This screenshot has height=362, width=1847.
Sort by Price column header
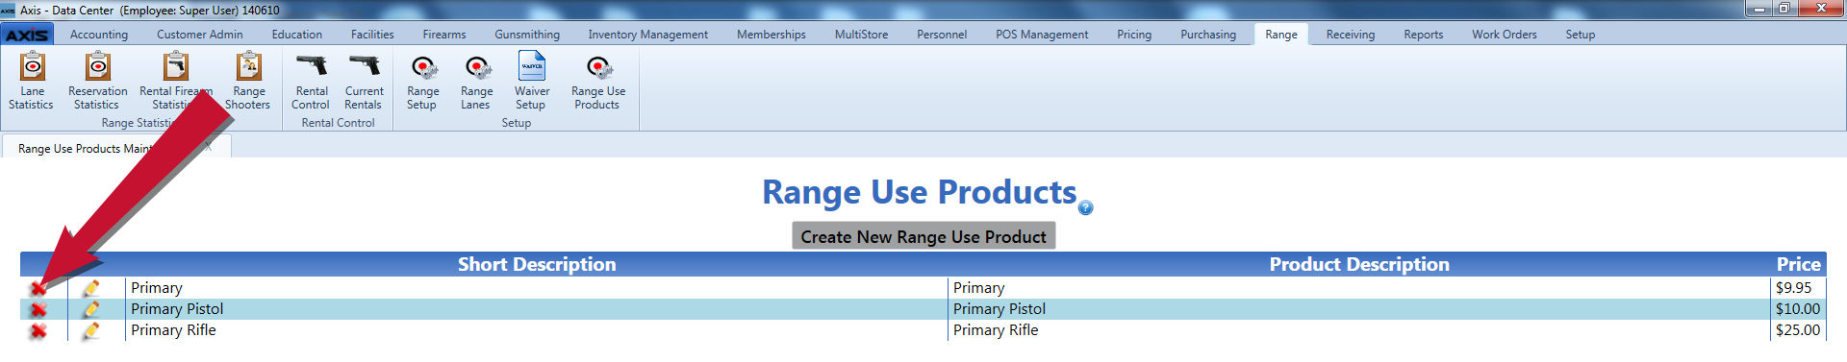(1798, 264)
